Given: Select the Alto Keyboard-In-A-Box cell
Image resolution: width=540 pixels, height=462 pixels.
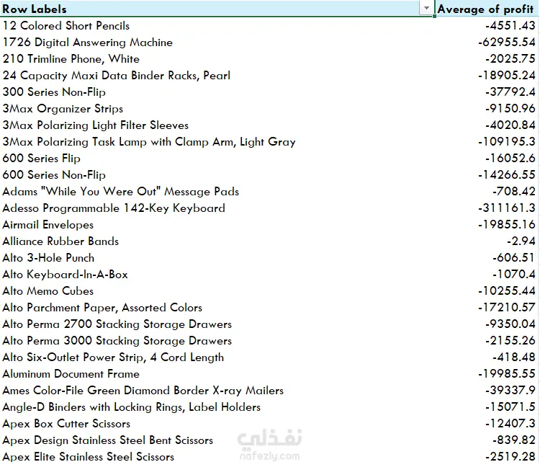Looking at the screenshot, I should [65, 275].
